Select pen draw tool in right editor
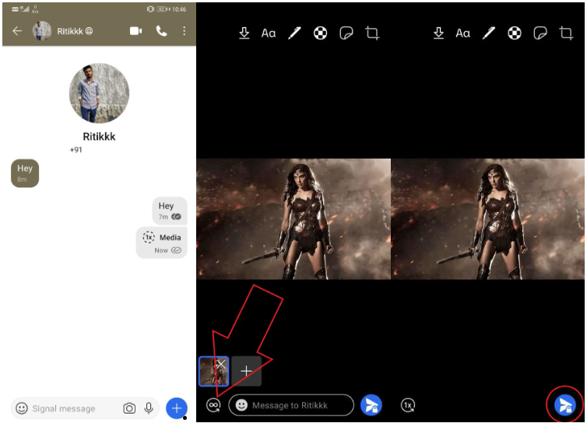Screen dimensions: 587x423 click(x=489, y=33)
